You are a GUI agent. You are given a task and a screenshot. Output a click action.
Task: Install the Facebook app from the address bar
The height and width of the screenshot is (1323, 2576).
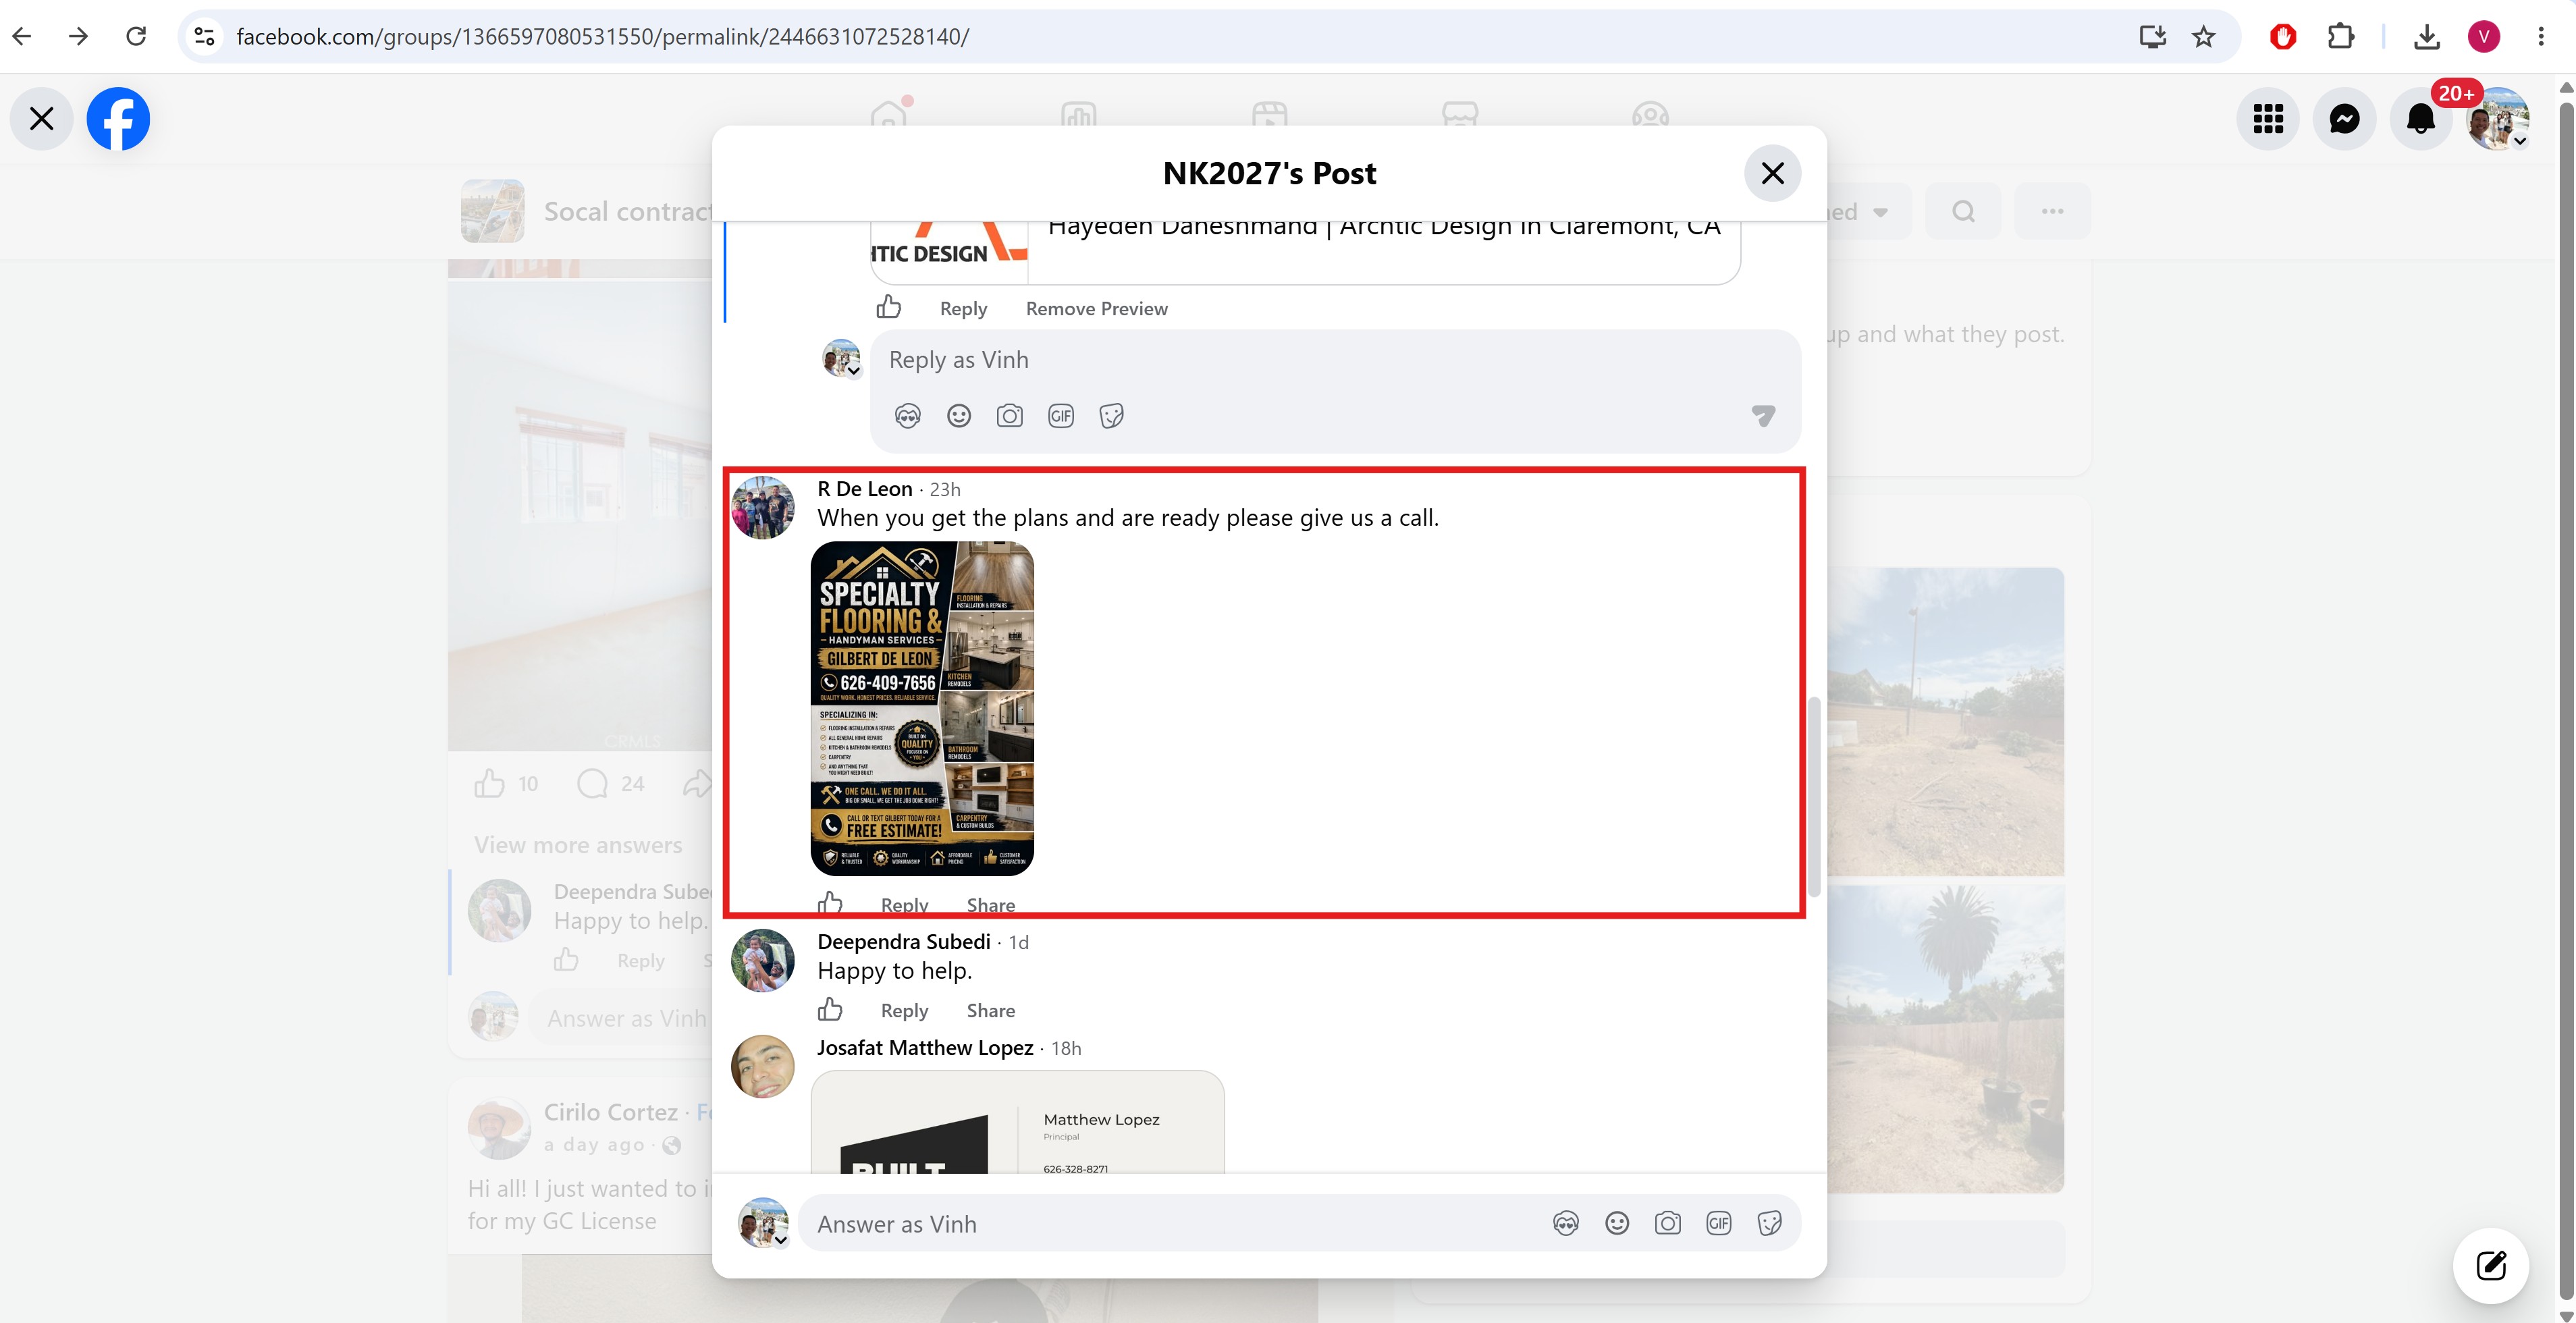[x=2153, y=37]
